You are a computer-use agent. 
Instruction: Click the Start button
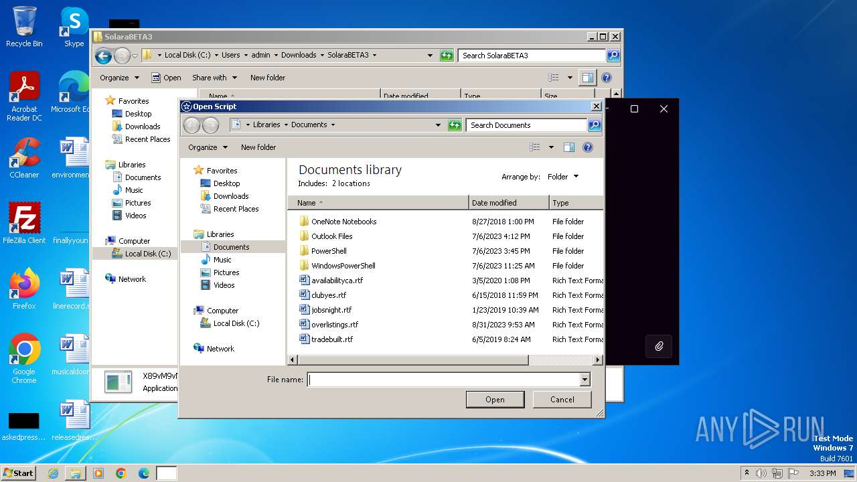pyautogui.click(x=19, y=473)
